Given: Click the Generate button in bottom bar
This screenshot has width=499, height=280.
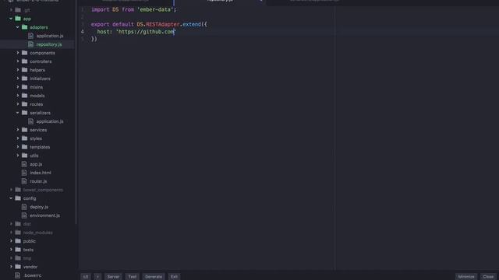Looking at the screenshot, I should click(154, 277).
